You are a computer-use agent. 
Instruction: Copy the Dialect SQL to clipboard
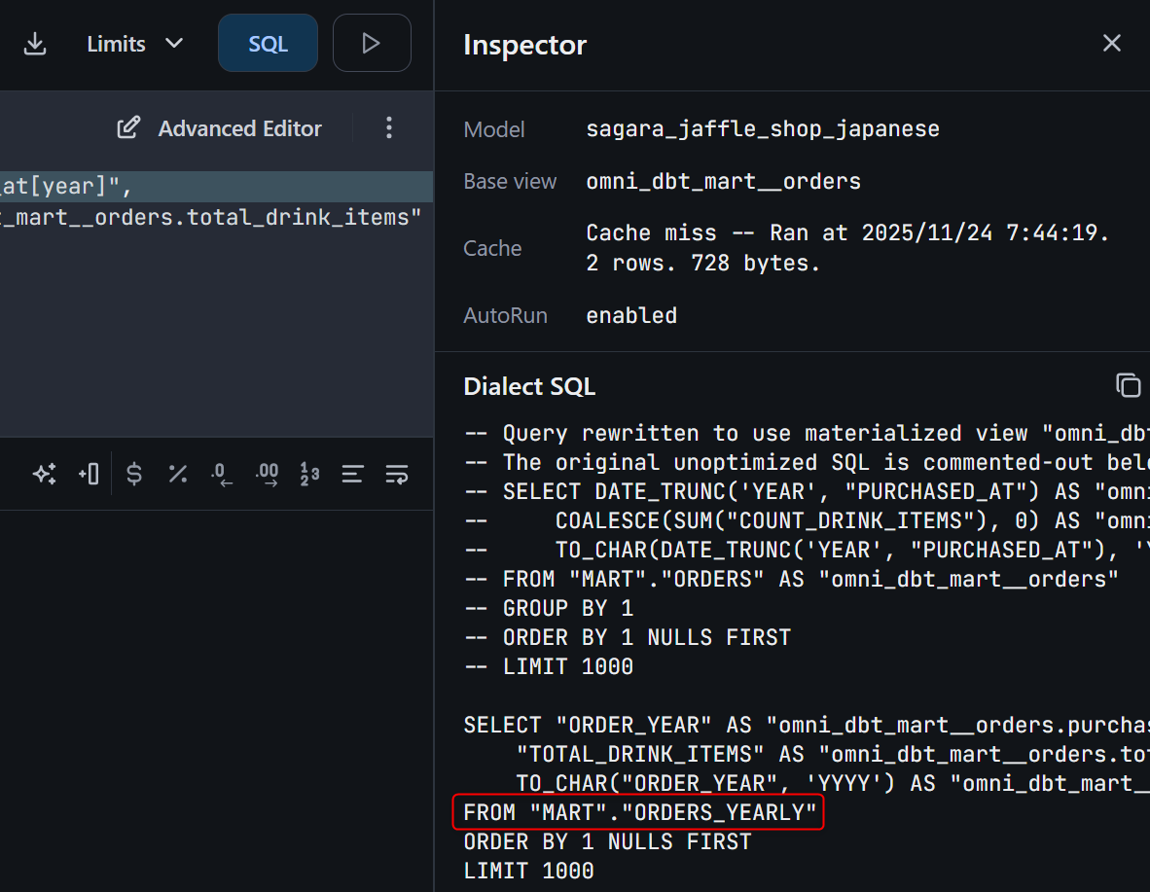(1128, 385)
